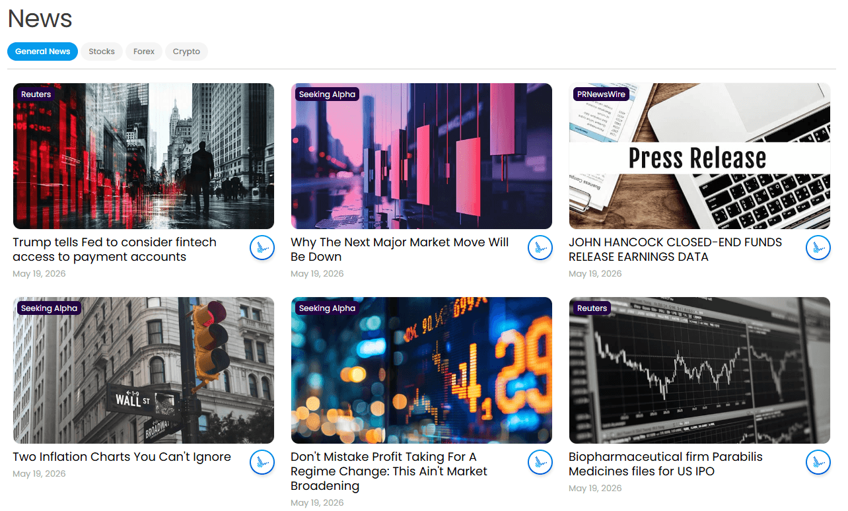Open Two Inflation Charts You Can't Ignore

coord(122,457)
